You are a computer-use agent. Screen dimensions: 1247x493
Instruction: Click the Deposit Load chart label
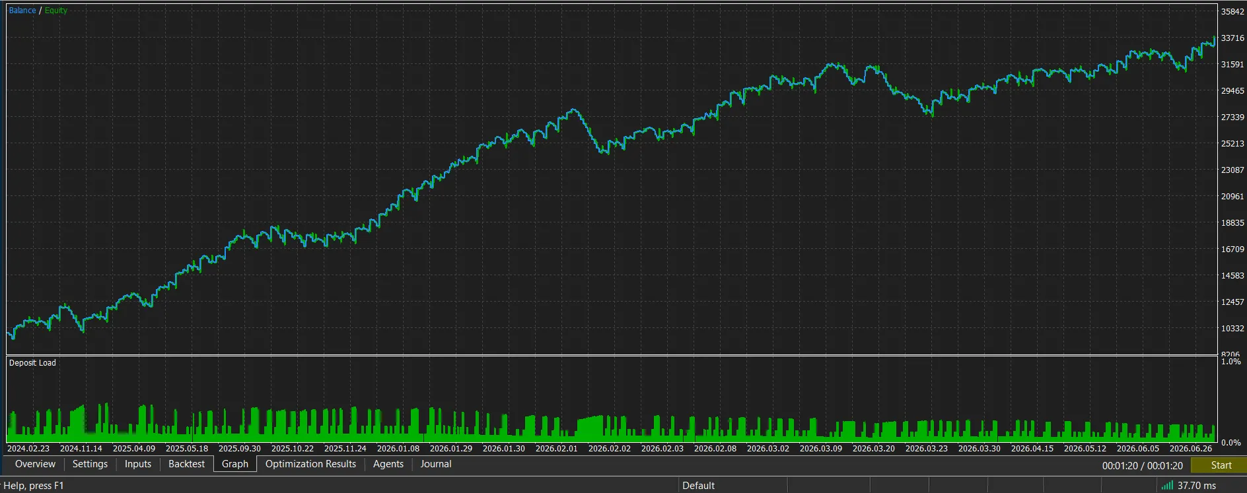pyautogui.click(x=32, y=362)
